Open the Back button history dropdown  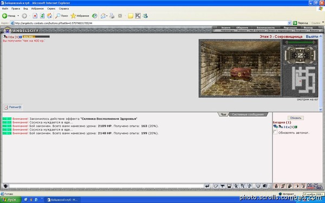click(x=18, y=16)
